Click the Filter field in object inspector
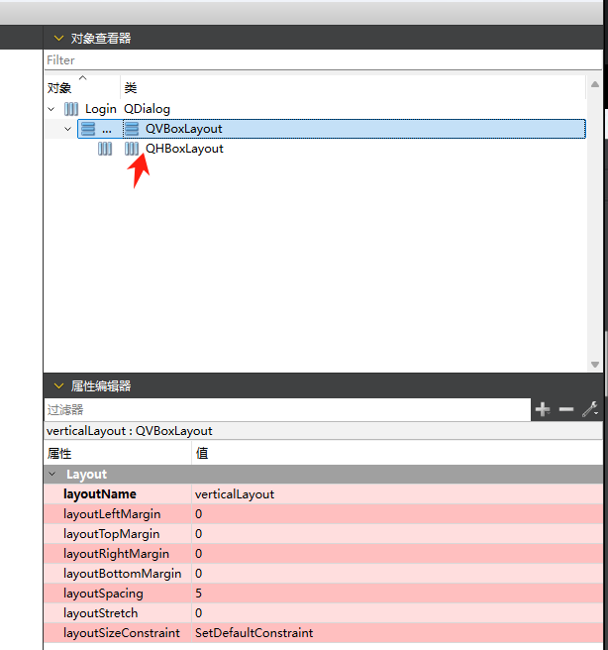 tap(297, 60)
